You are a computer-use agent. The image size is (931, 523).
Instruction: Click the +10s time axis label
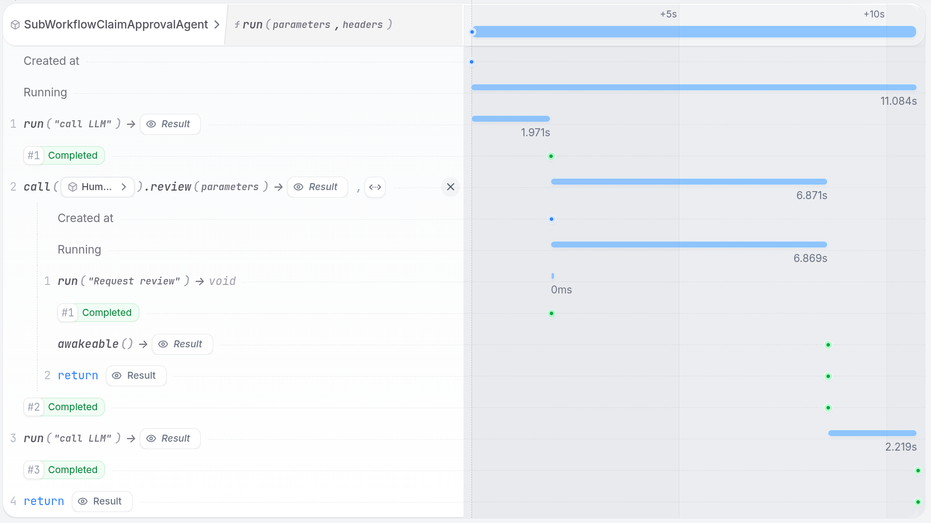coord(874,14)
